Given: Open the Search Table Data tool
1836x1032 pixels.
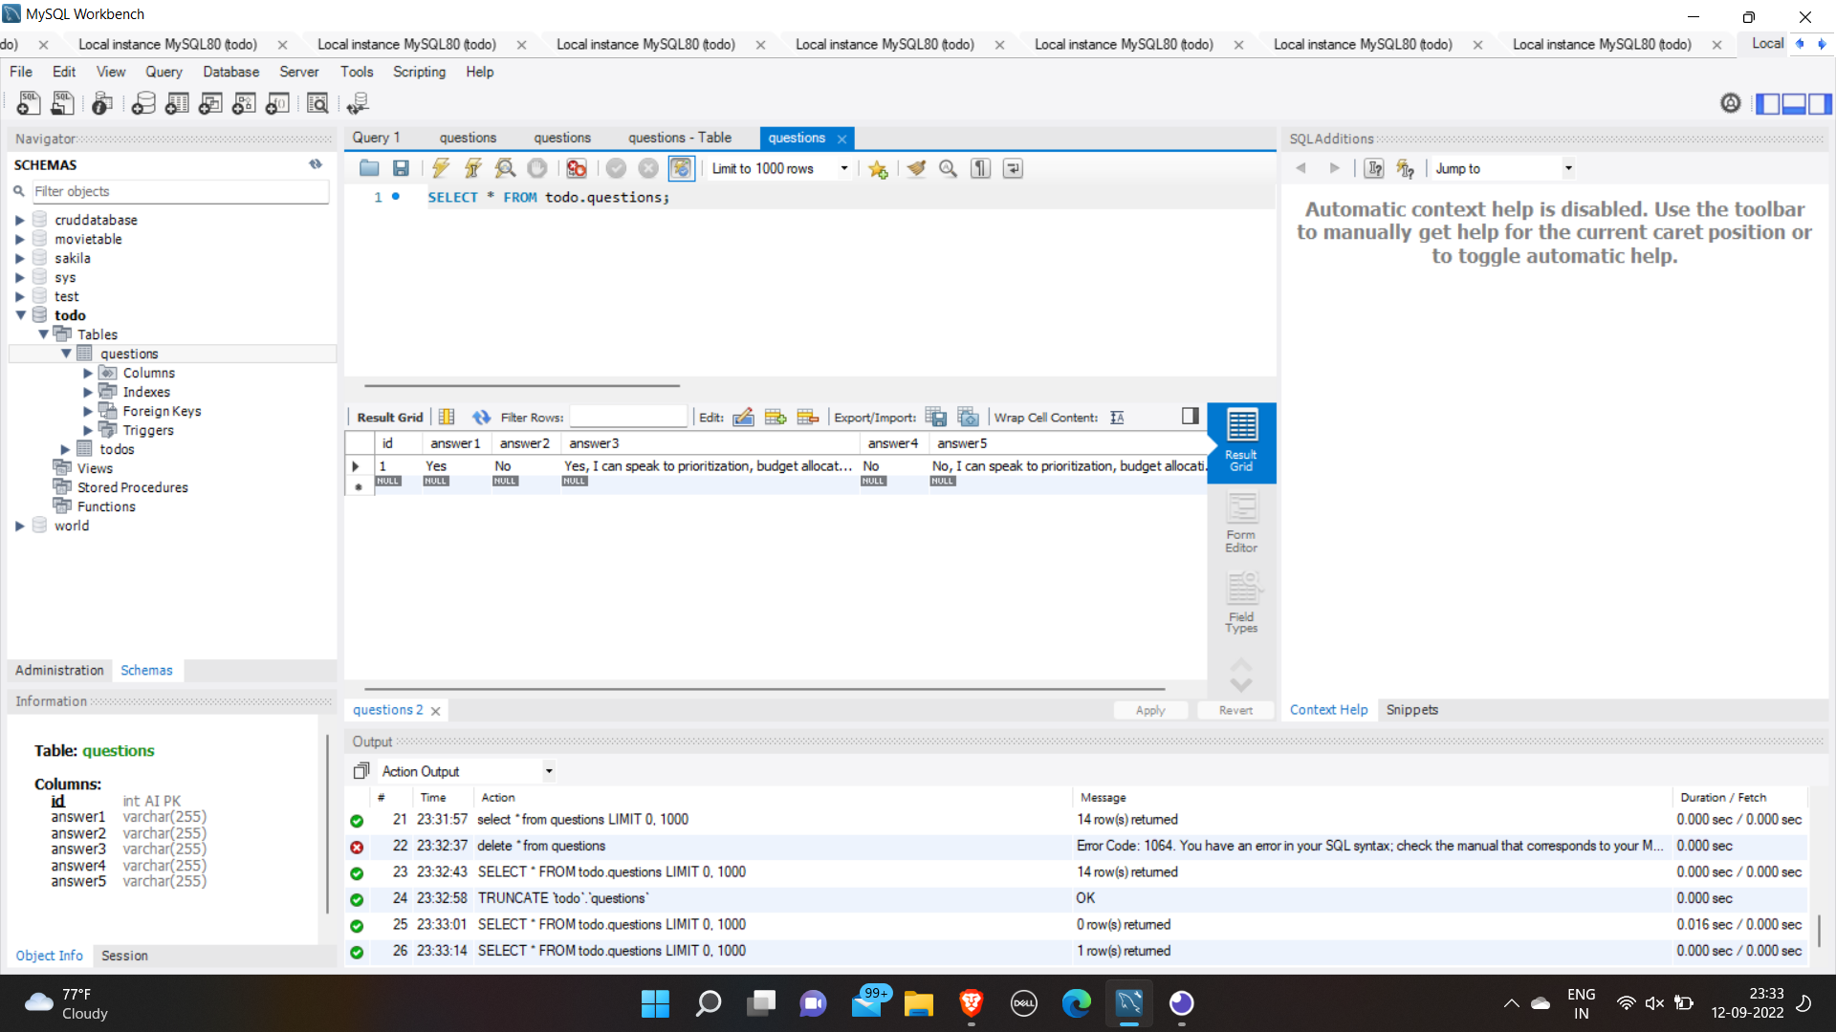Looking at the screenshot, I should 317,103.
